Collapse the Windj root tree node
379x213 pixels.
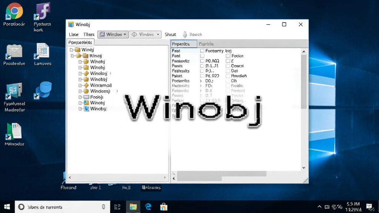(x=71, y=50)
